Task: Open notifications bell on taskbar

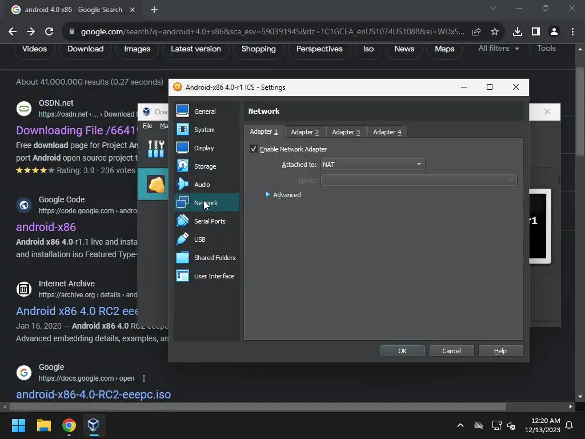Action: [570, 425]
